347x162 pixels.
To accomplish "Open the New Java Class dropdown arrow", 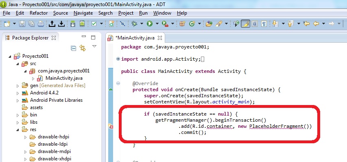I will click(199, 24).
